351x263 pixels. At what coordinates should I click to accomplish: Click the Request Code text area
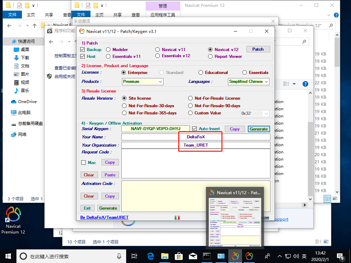(196, 163)
